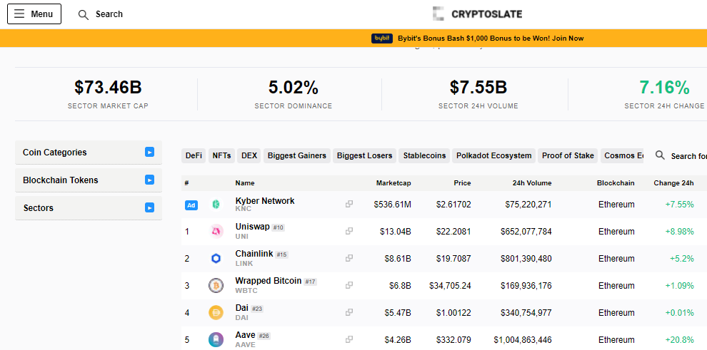
Task: Open the Chainlink coin page link
Action: tap(254, 254)
